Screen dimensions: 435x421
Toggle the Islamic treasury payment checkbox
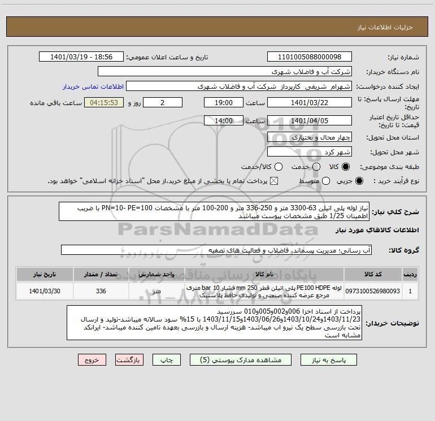pyautogui.click(x=274, y=181)
